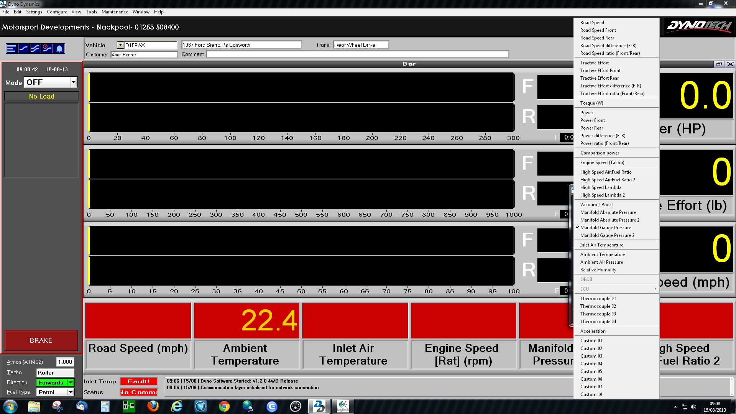Check Manifold Absolute Pressure option
This screenshot has width=736, height=414.
click(x=608, y=212)
